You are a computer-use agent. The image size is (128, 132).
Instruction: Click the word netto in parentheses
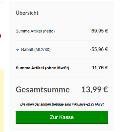49,31
